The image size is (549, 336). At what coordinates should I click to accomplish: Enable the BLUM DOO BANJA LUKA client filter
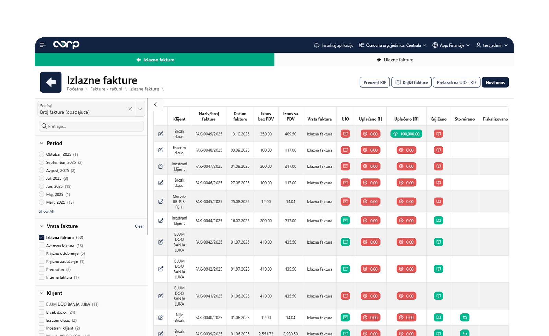pos(42,304)
